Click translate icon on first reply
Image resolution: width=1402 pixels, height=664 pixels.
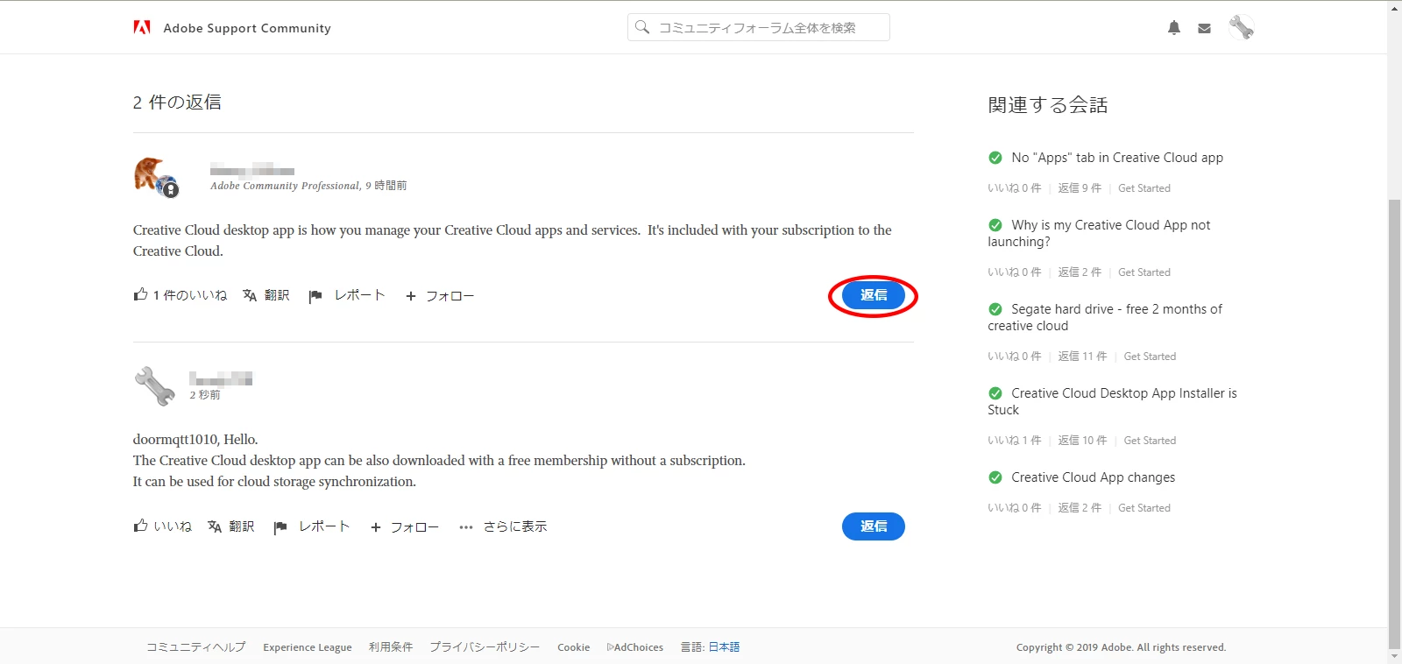250,295
